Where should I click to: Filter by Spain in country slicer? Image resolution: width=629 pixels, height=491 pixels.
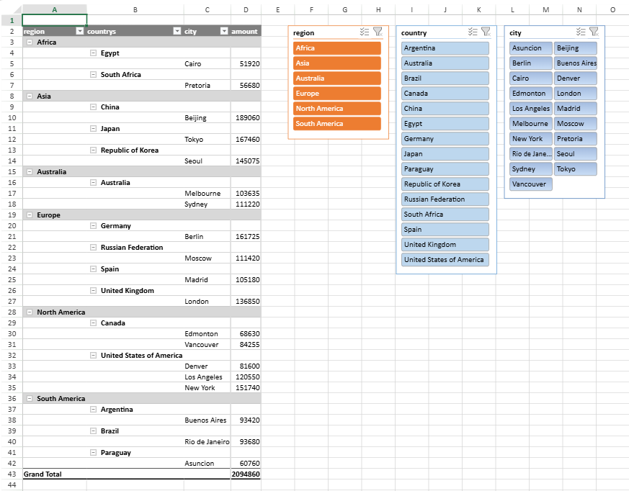[x=445, y=230]
